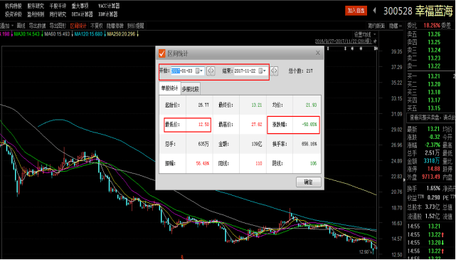The height and width of the screenshot is (260, 456).
Task: Click the MA120 down arrow indicator
Action: pyautogui.click(x=105, y=34)
